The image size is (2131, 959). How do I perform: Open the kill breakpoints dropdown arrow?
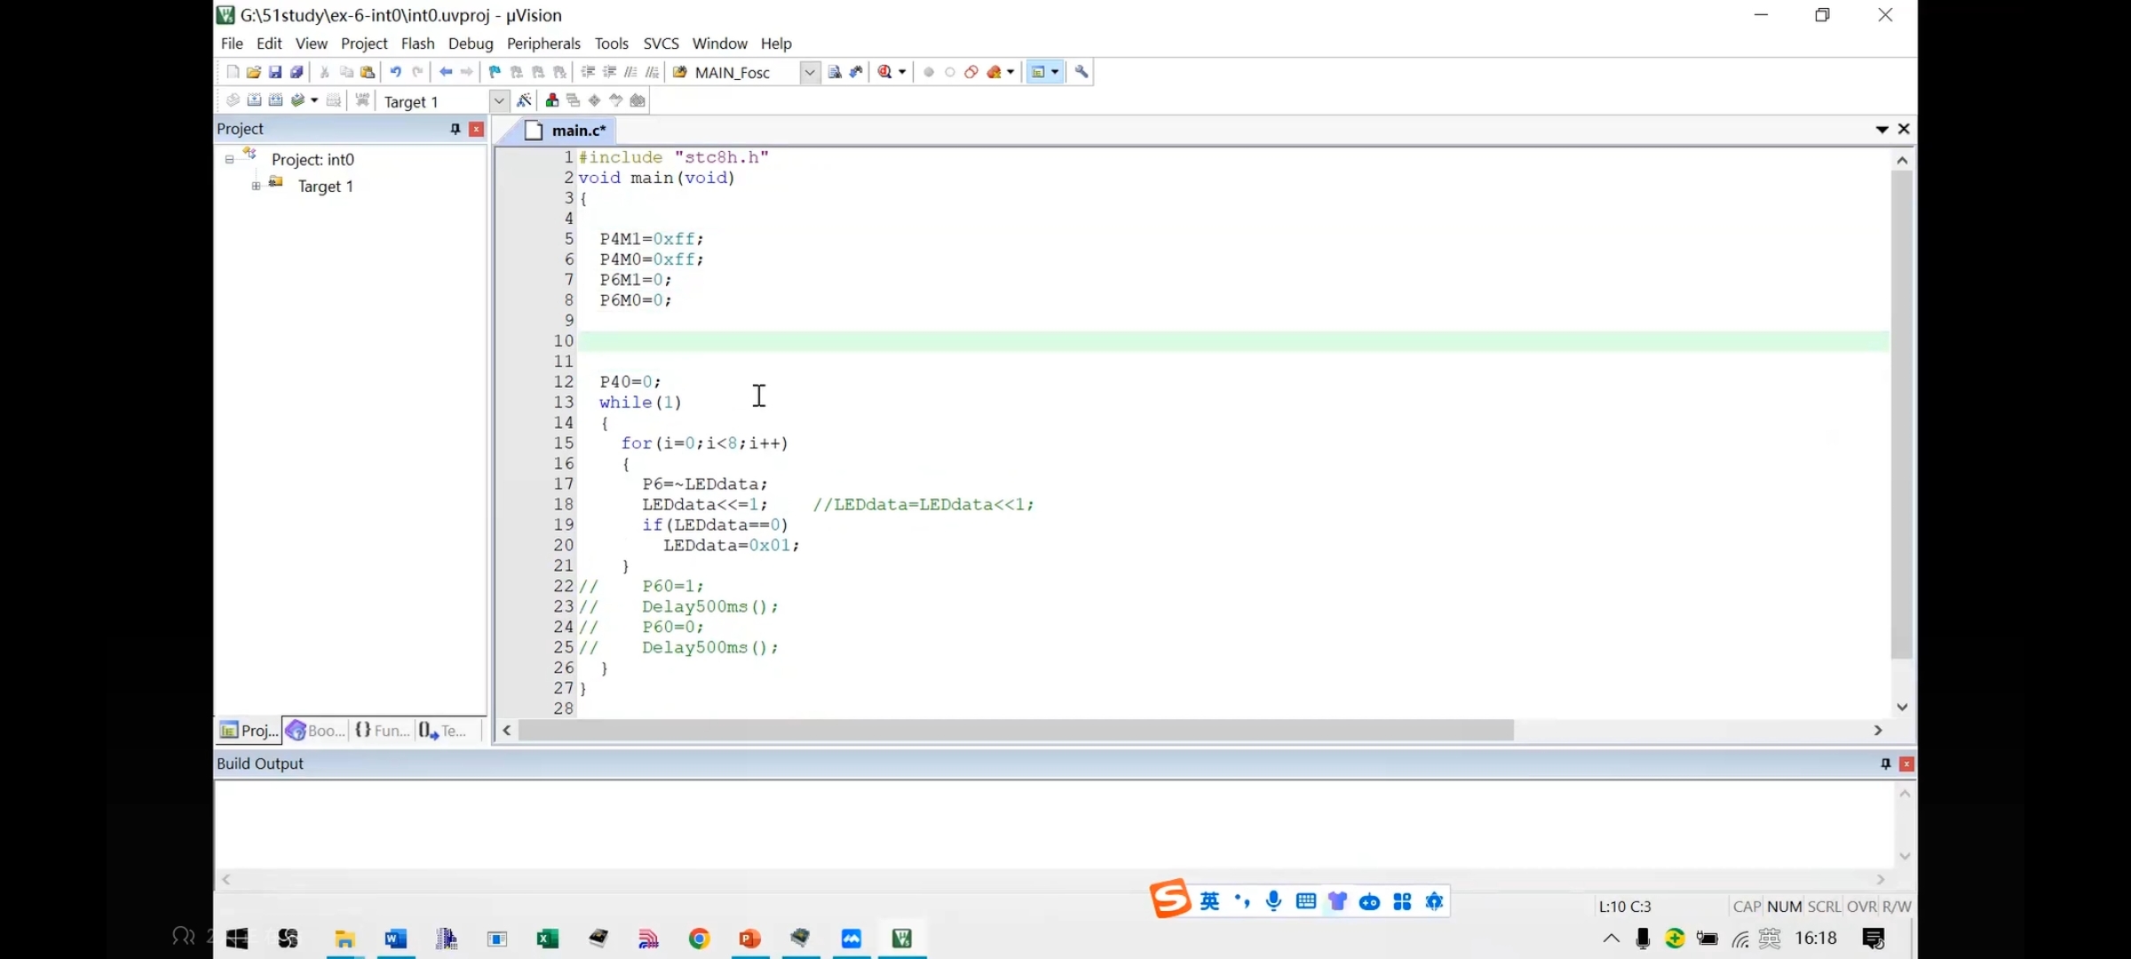point(1010,72)
